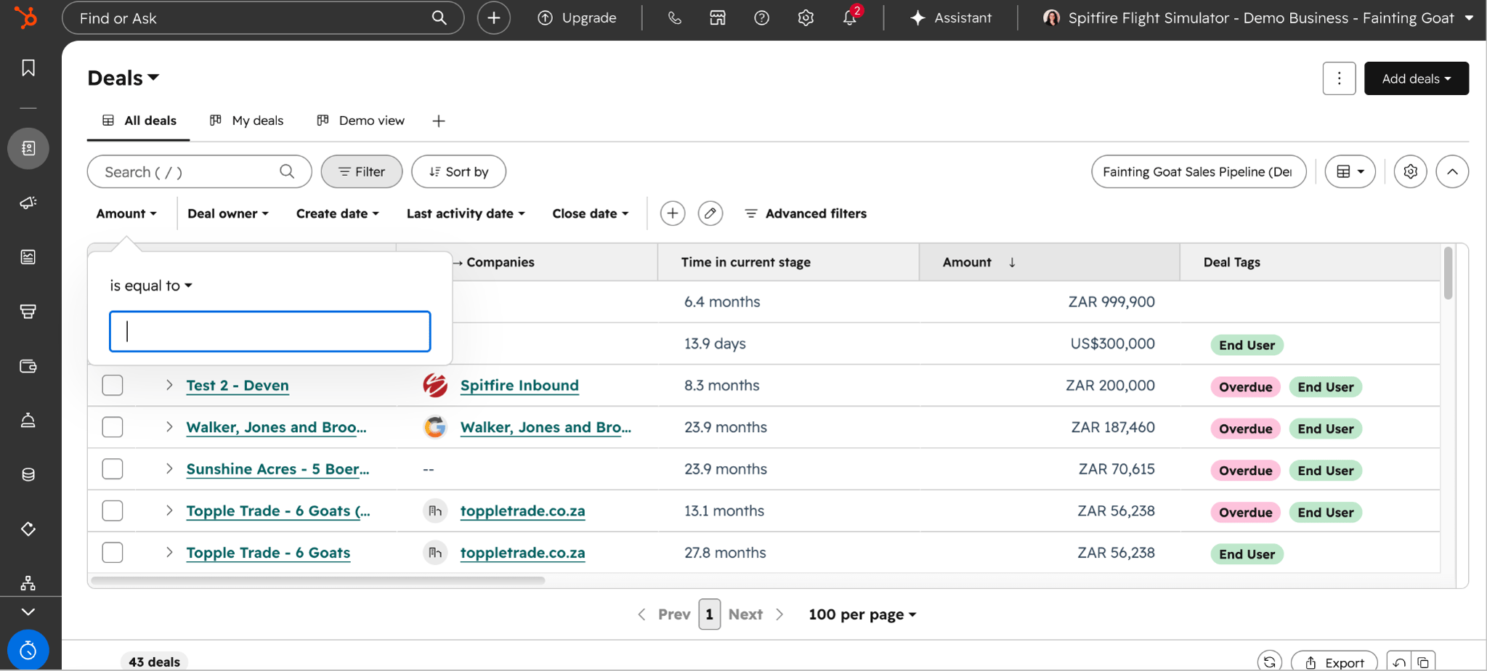Switch to the My deals tab

[x=246, y=121]
